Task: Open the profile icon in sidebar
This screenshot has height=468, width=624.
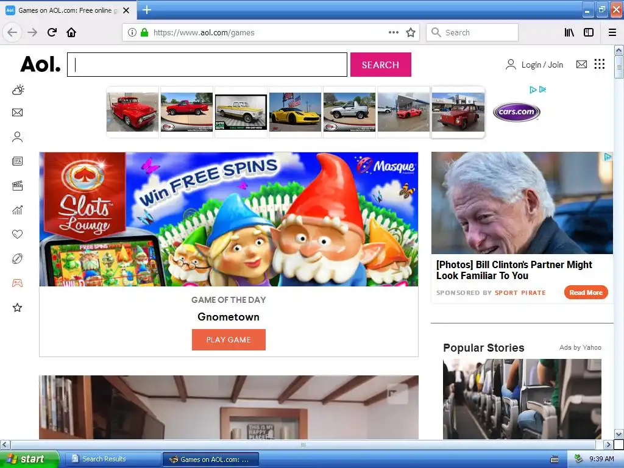Action: pos(17,137)
